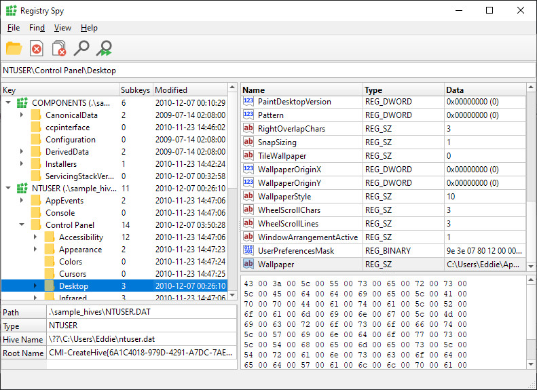Open the File menu
Image resolution: width=537 pixels, height=390 pixels.
pyautogui.click(x=14, y=28)
